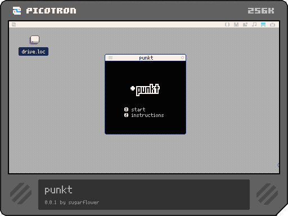Click the punkt window title bar
Viewport: 288px width, 216px height.
(x=146, y=58)
